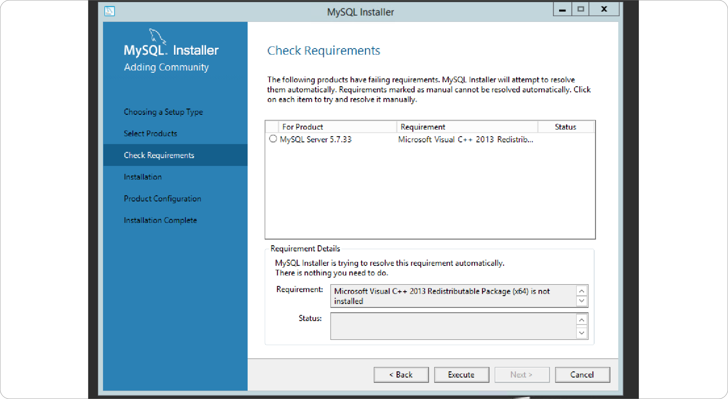This screenshot has height=399, width=728.
Task: Open the Select Products step
Action: 150,133
